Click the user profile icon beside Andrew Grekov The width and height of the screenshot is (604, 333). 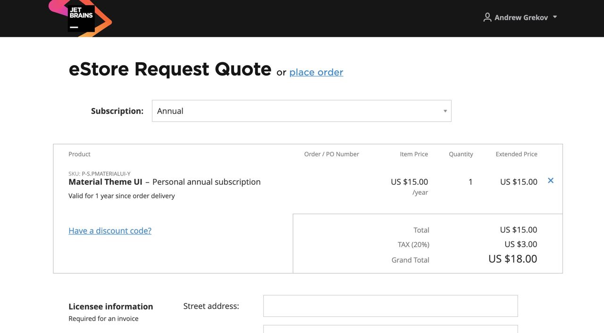487,17
